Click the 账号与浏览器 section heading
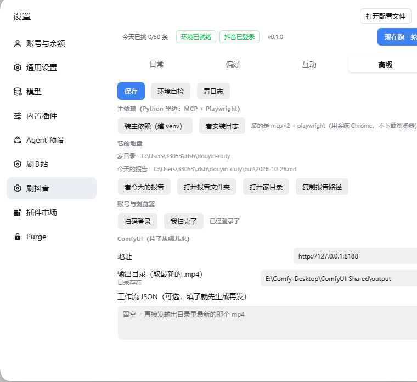The image size is (417, 382). pyautogui.click(x=136, y=204)
